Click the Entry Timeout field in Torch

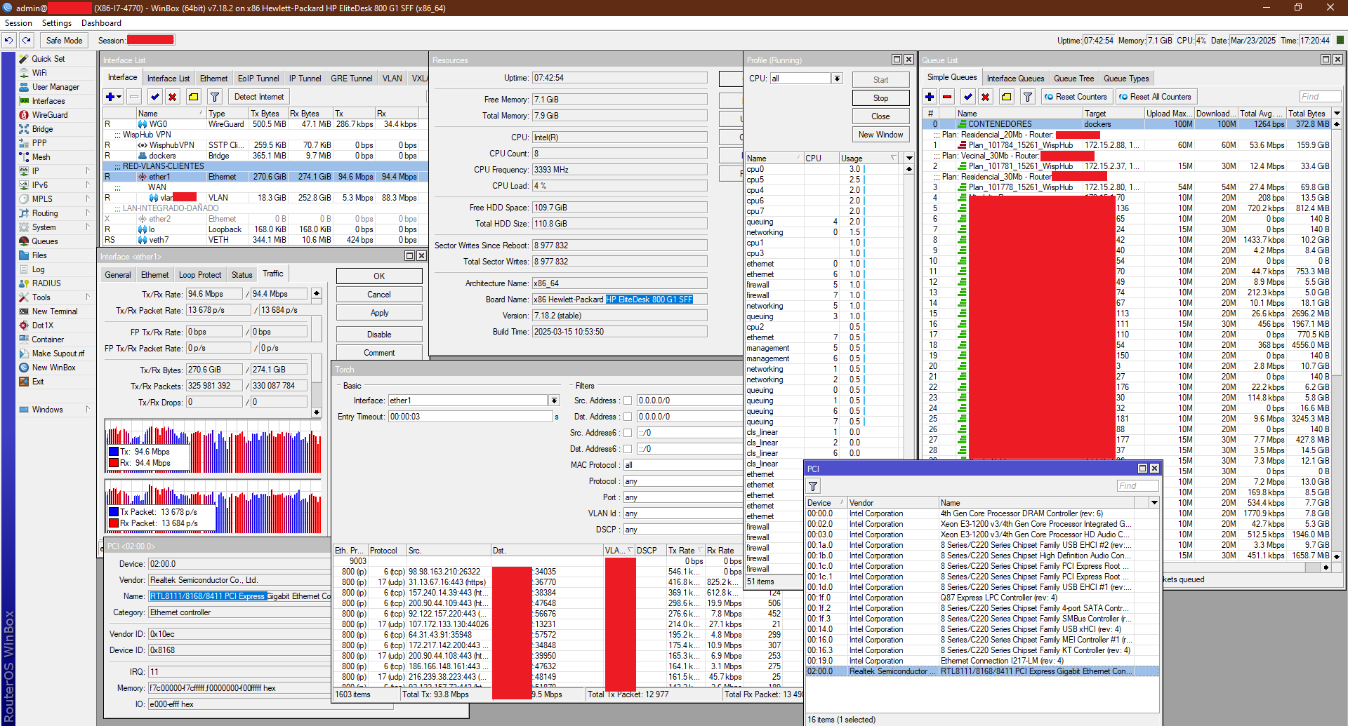pyautogui.click(x=470, y=417)
